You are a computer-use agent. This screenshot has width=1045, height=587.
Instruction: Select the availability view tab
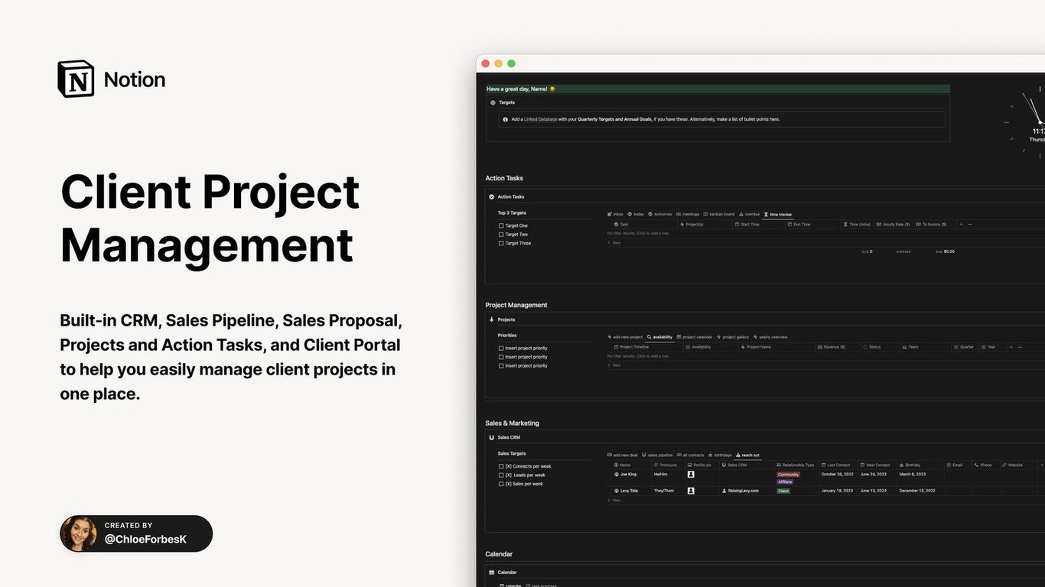(x=659, y=337)
